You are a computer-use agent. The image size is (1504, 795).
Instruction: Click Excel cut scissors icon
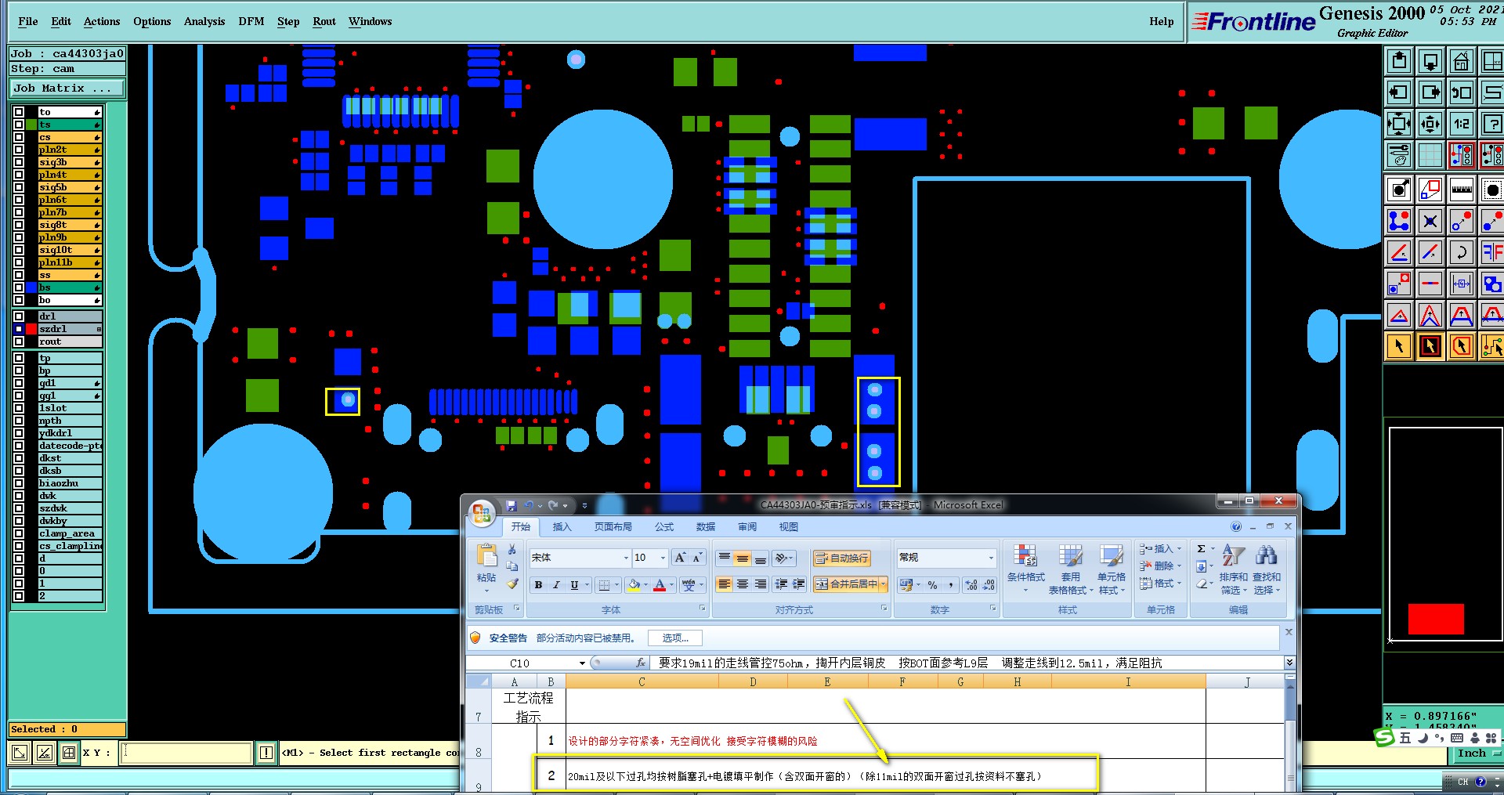coord(512,549)
